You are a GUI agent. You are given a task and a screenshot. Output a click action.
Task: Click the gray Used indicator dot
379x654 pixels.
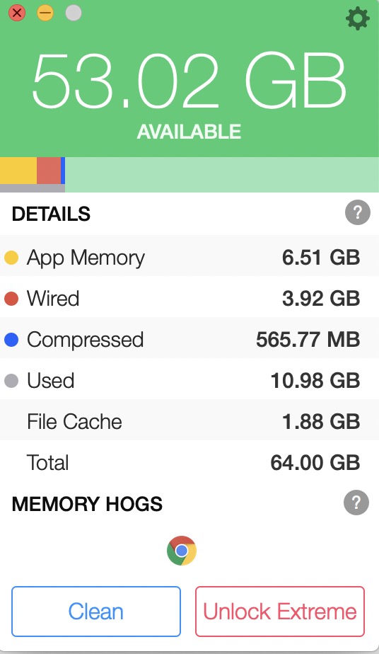click(11, 380)
